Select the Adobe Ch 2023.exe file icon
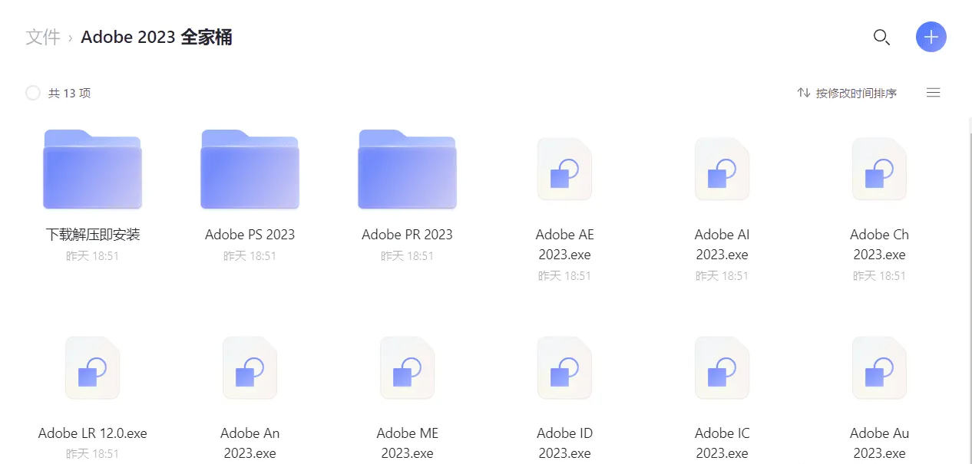The width and height of the screenshot is (972, 464). pos(879,169)
